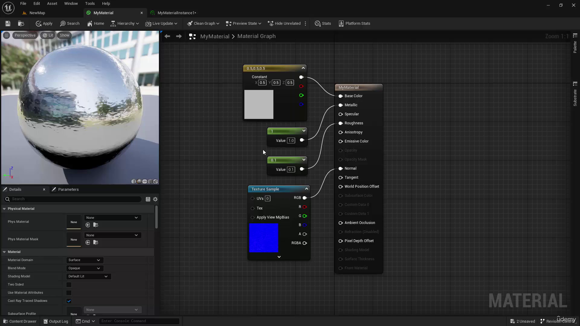The image size is (580, 326).
Task: Open the Edit menu
Action: pyautogui.click(x=37, y=4)
